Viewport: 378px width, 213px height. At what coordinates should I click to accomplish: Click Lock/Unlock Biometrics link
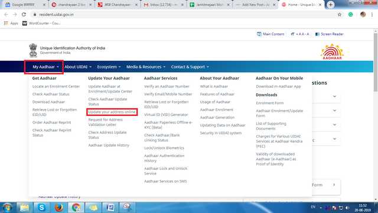coord(164,148)
